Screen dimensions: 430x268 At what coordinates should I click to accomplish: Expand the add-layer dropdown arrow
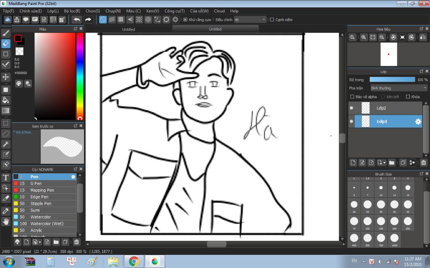pos(385,163)
